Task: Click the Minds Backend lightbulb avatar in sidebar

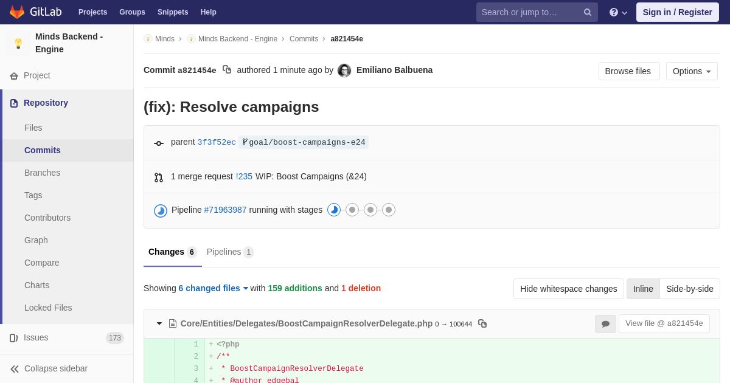Action: [x=18, y=43]
